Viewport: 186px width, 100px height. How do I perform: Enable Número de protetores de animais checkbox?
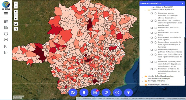(152, 69)
